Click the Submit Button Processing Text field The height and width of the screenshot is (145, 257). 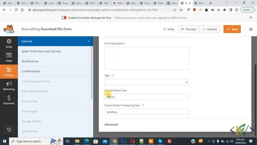(x=147, y=112)
